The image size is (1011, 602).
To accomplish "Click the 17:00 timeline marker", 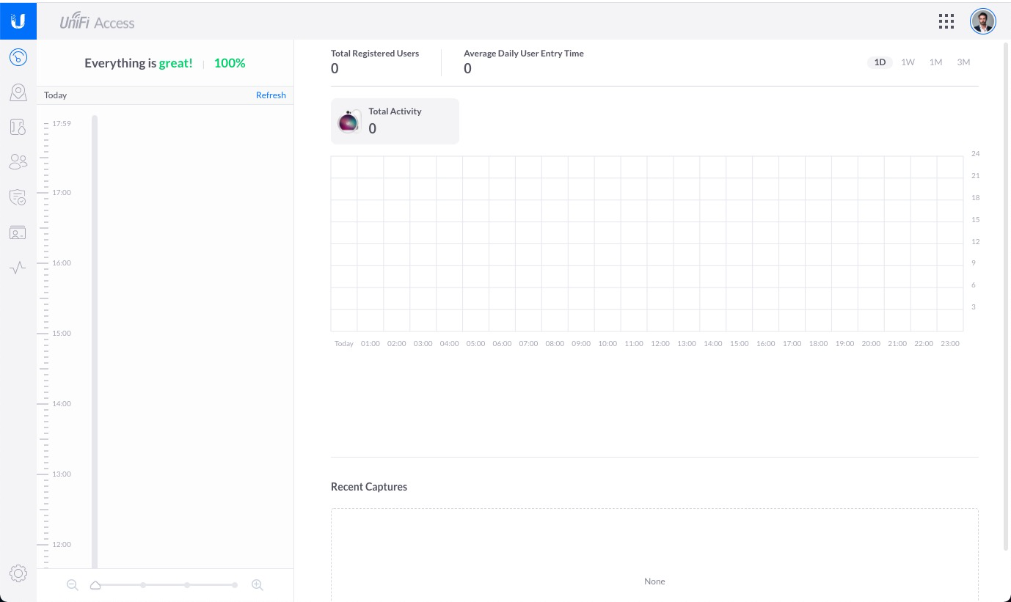I will coord(62,192).
